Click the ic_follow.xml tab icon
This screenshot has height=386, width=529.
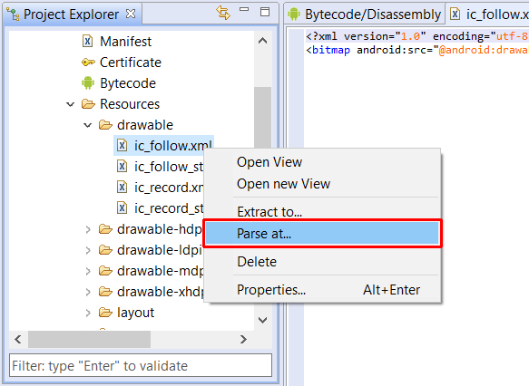[x=456, y=14]
